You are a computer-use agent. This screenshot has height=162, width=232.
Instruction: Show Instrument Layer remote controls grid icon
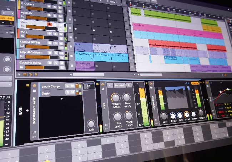click(x=34, y=132)
